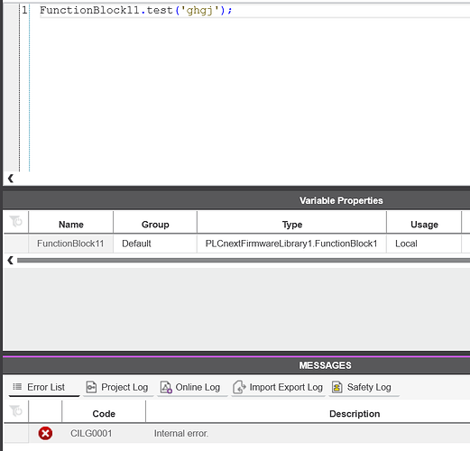
Task: Open the Usage cell showing Local
Action: (424, 244)
